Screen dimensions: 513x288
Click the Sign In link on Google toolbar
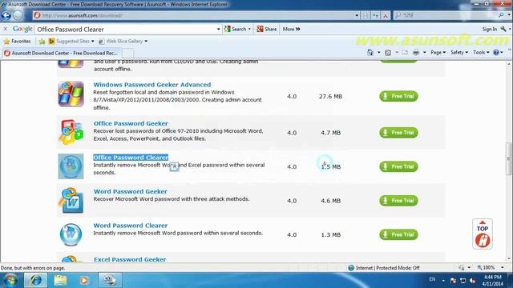pyautogui.click(x=490, y=29)
